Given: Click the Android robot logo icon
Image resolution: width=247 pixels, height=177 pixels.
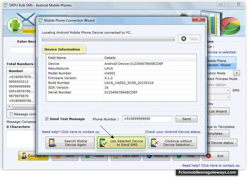Looking at the screenshot, I should [x=15, y=25].
